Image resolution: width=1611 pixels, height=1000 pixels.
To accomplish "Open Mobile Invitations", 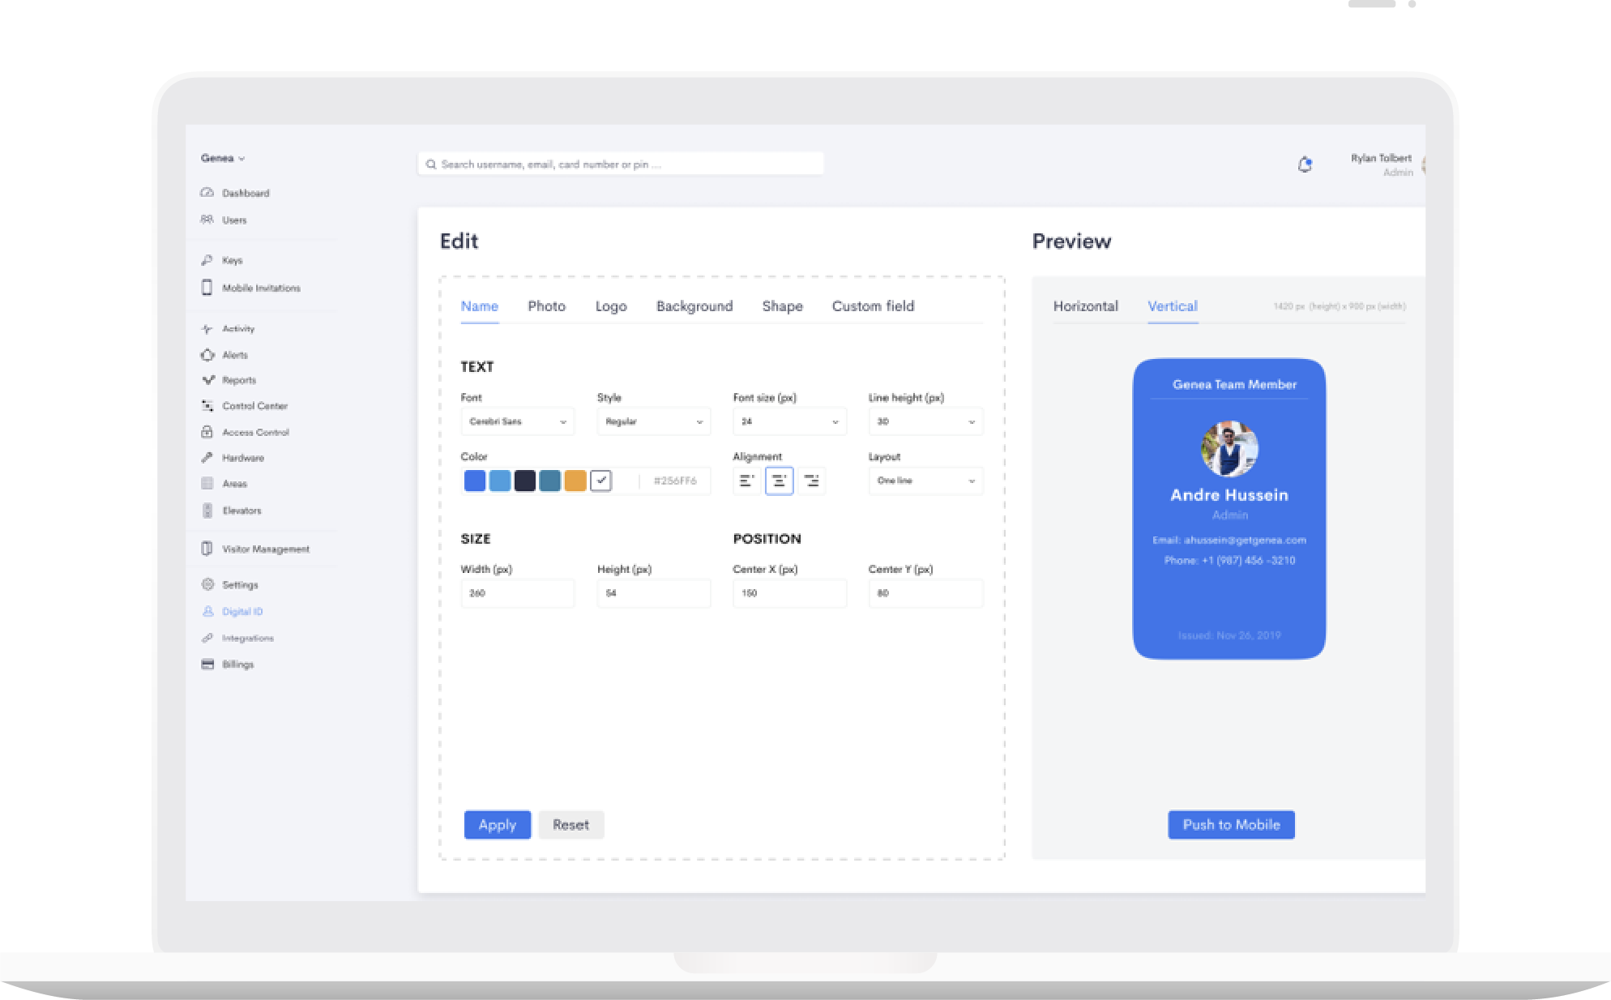I will [261, 288].
